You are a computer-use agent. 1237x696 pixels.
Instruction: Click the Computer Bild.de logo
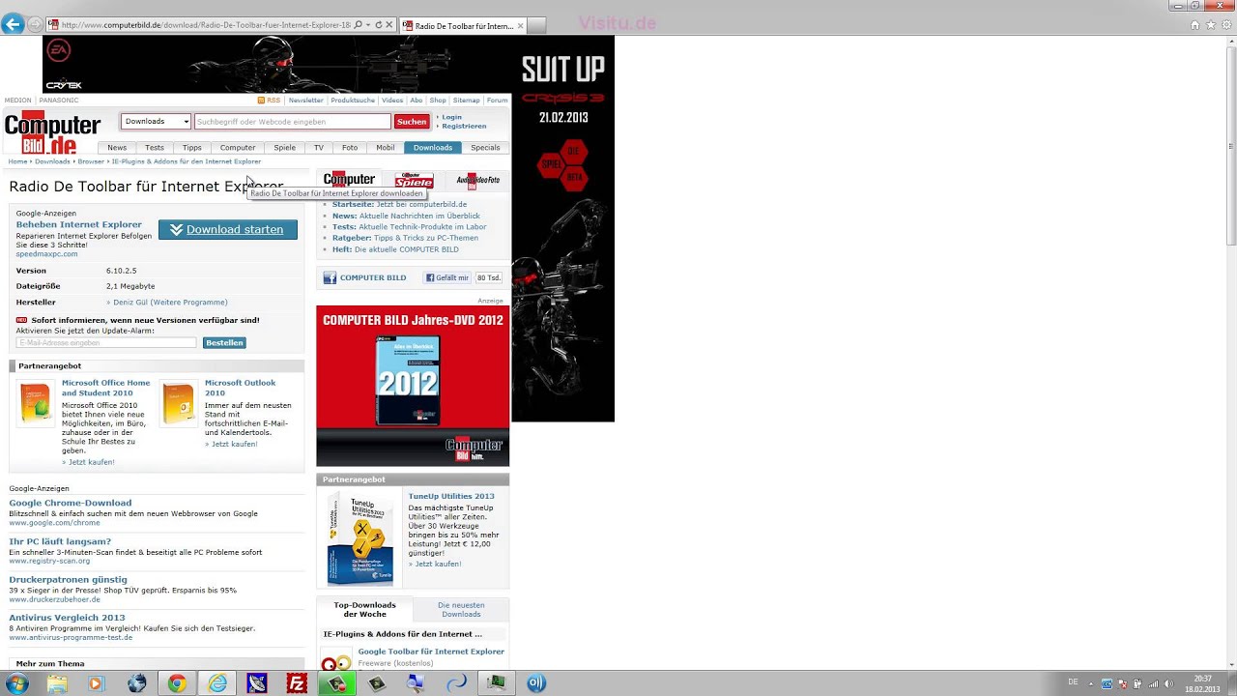tap(52, 133)
